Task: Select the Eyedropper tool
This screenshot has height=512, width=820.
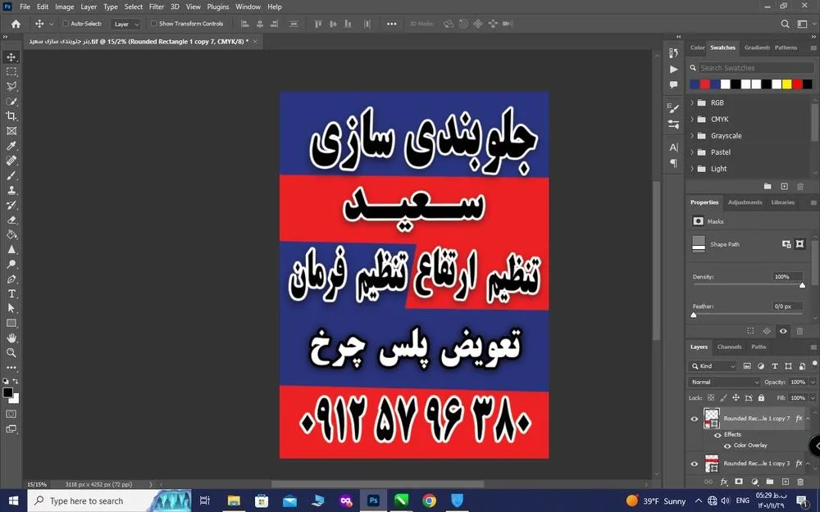Action: [x=11, y=146]
